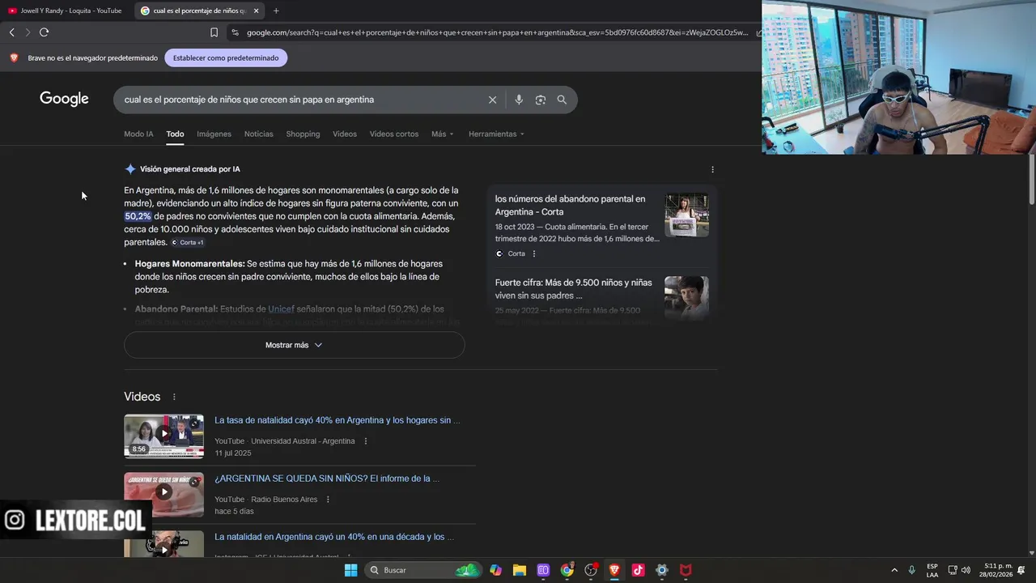Open 'Fuerte cifra: Más de 9.500 niños' article
Screen dimensions: 1036x583
pos(573,289)
